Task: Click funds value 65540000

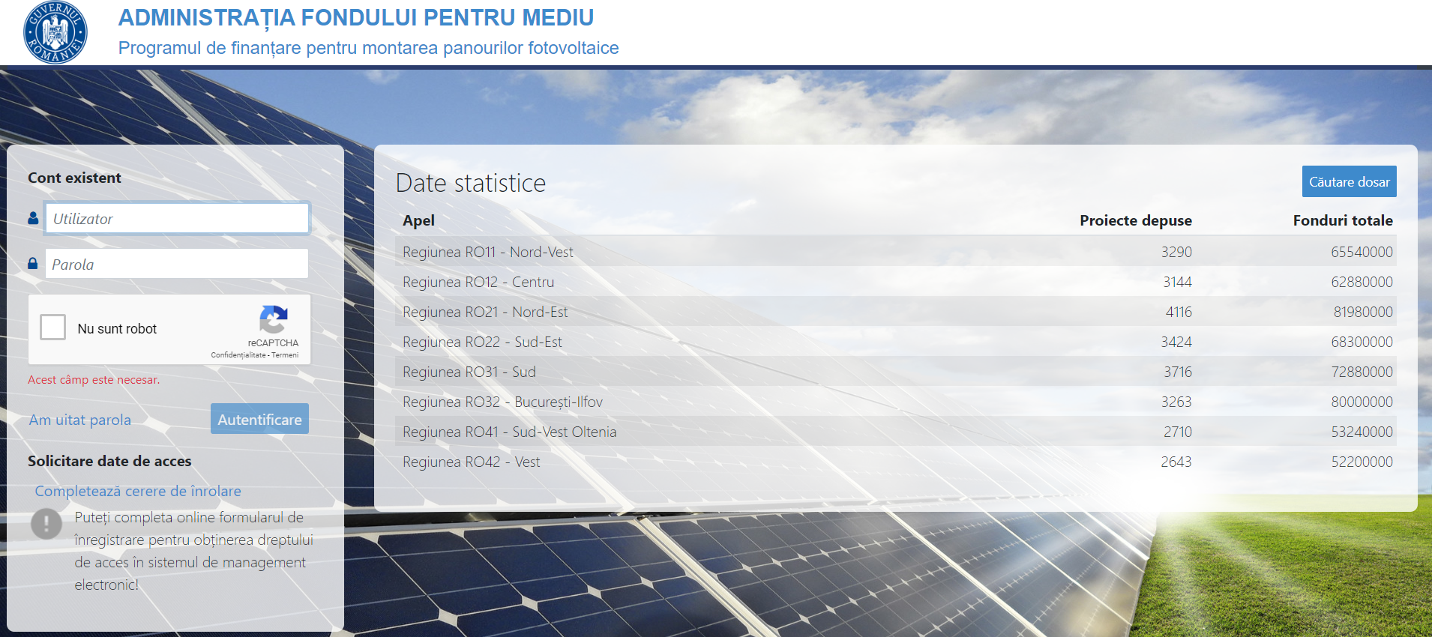Action: (1362, 252)
